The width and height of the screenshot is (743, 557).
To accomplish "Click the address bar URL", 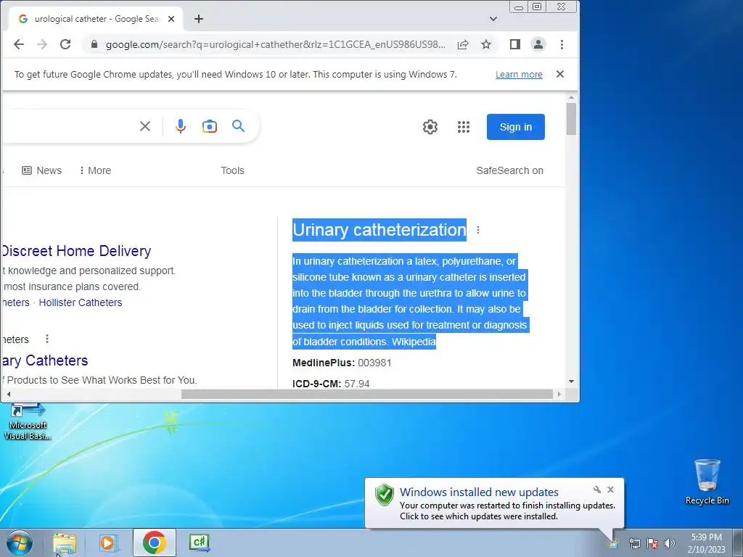I will pos(275,44).
